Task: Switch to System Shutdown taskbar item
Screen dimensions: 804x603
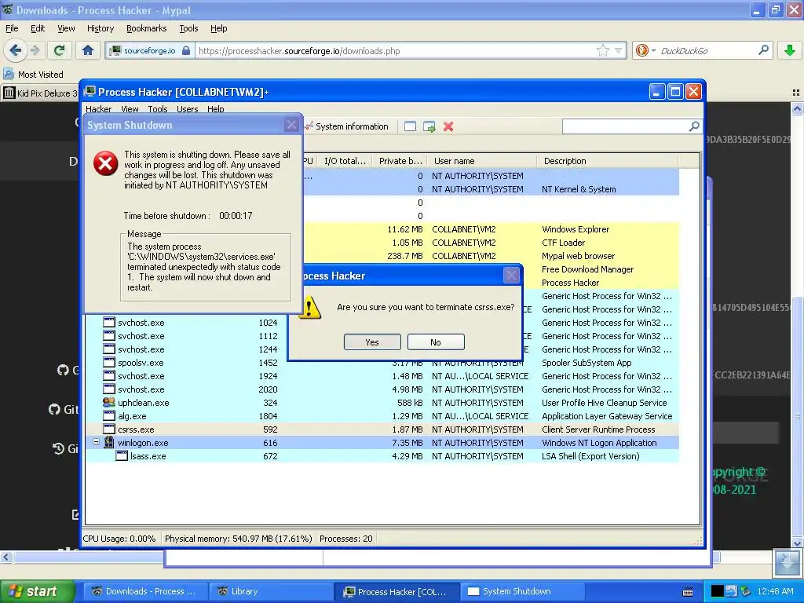Action: coord(523,592)
